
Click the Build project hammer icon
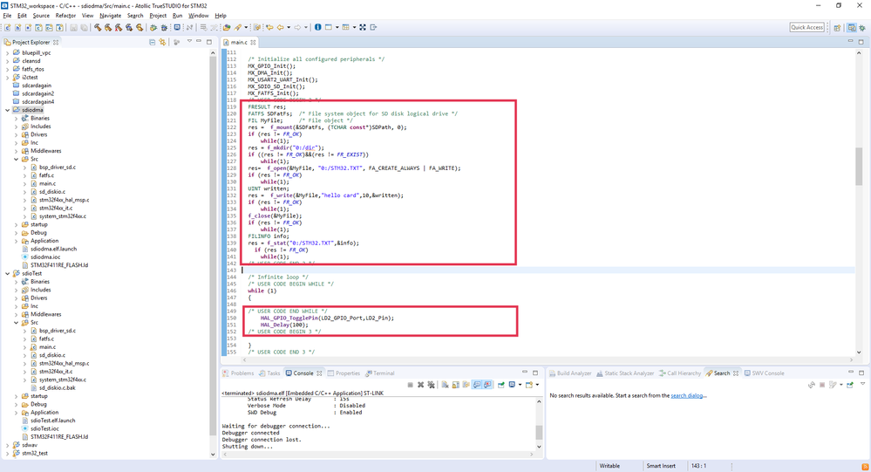click(x=98, y=27)
